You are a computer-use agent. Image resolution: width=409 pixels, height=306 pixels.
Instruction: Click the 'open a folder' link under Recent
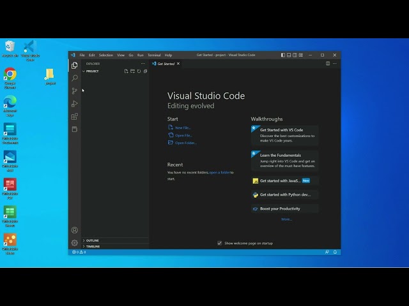[219, 172]
